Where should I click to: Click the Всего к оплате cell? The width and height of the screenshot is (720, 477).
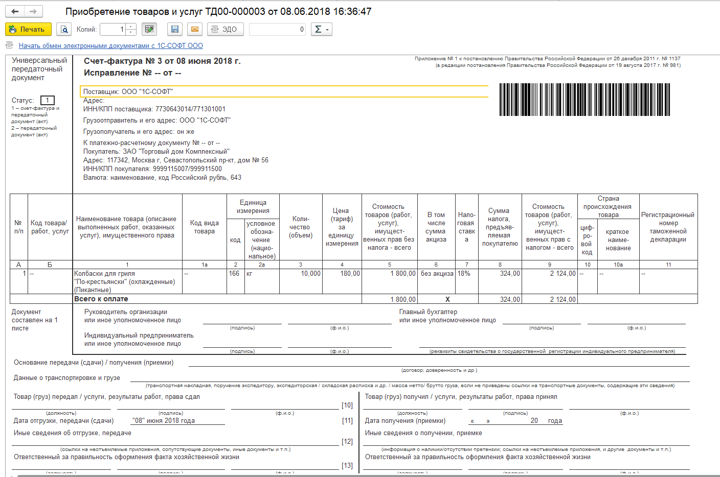217,299
